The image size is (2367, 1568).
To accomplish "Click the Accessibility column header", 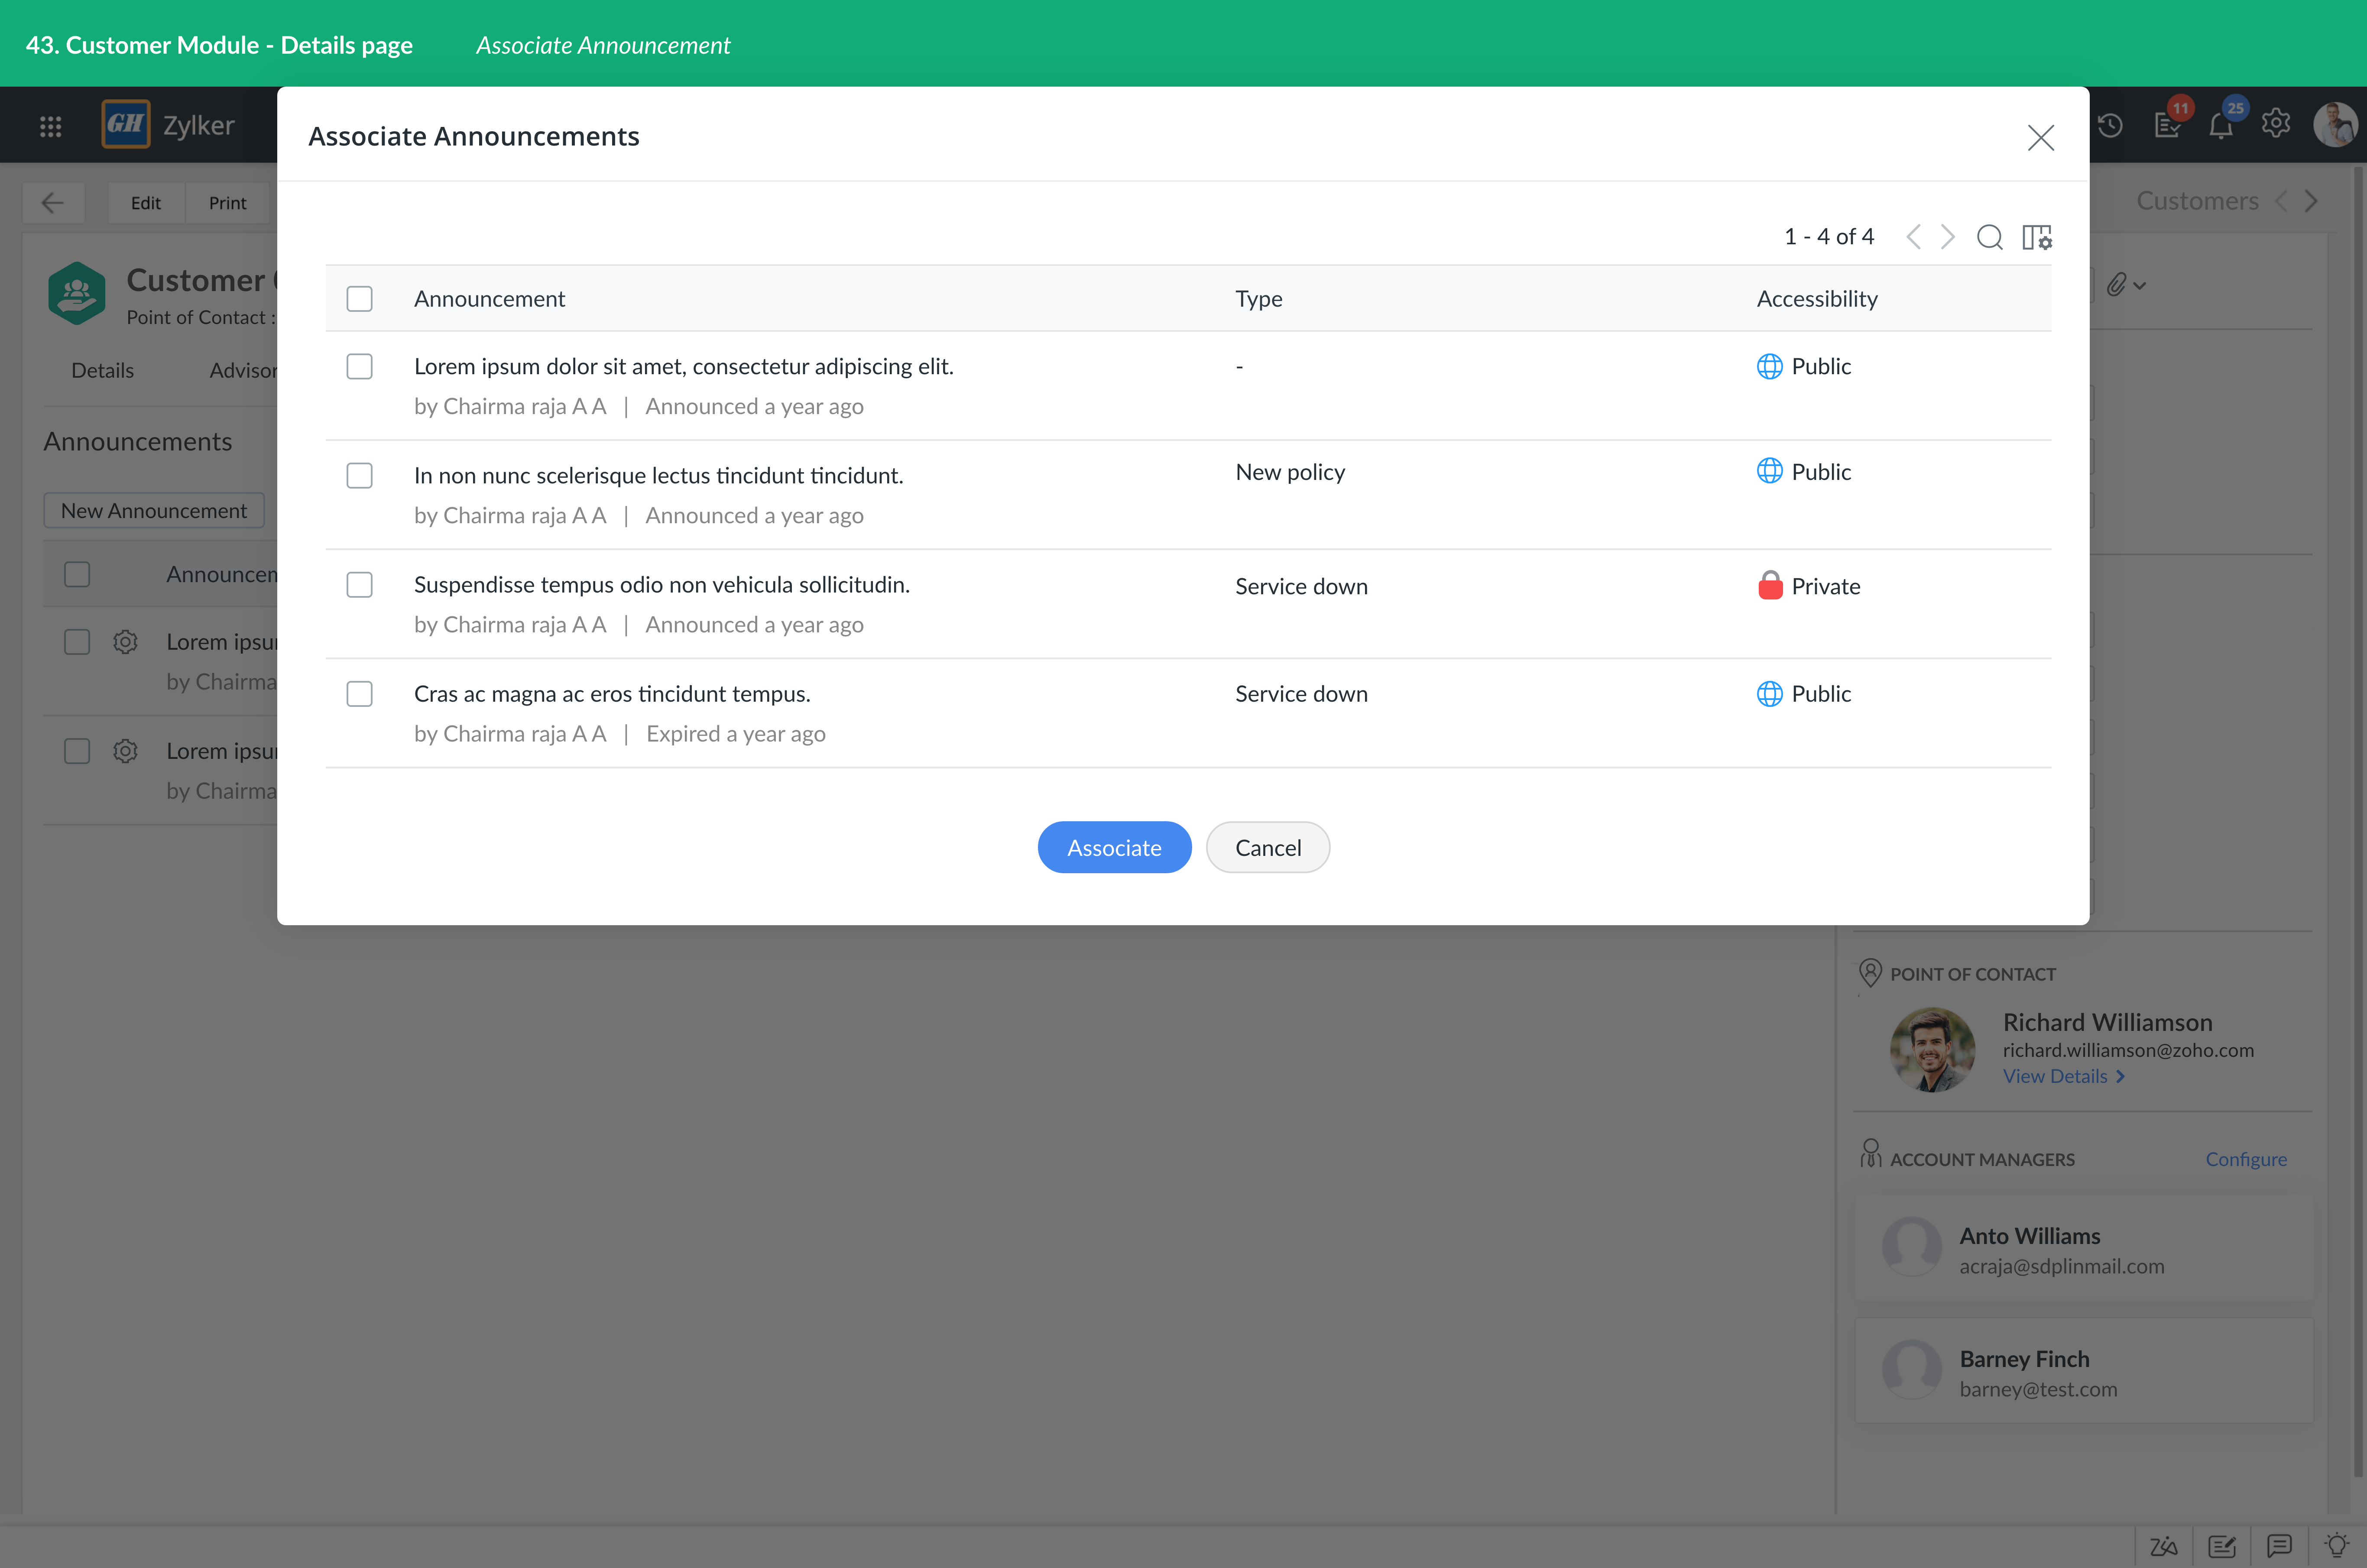I will [x=1817, y=299].
